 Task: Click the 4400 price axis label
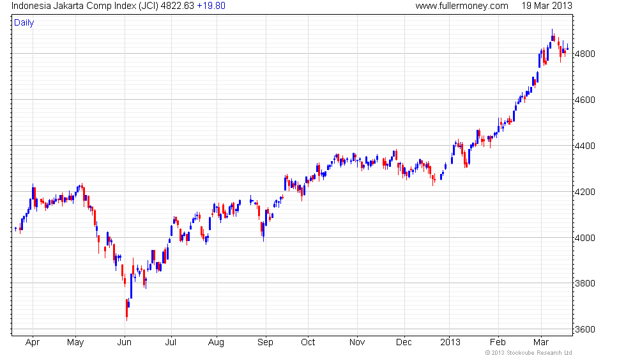pos(584,146)
